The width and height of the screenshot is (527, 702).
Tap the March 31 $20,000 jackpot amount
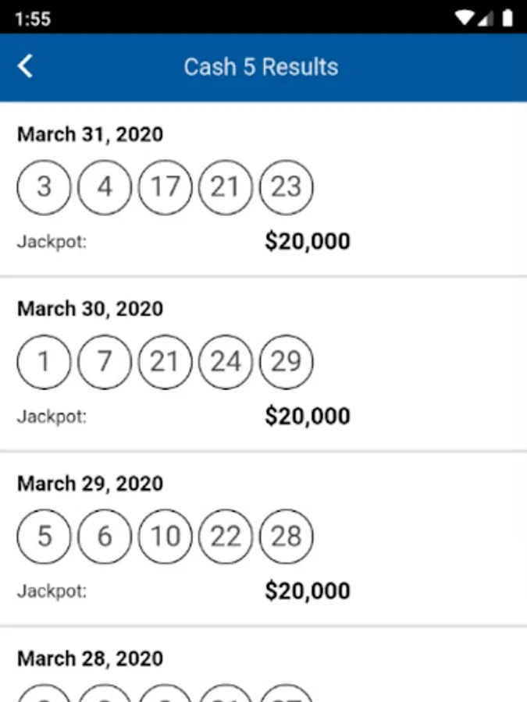(x=308, y=242)
